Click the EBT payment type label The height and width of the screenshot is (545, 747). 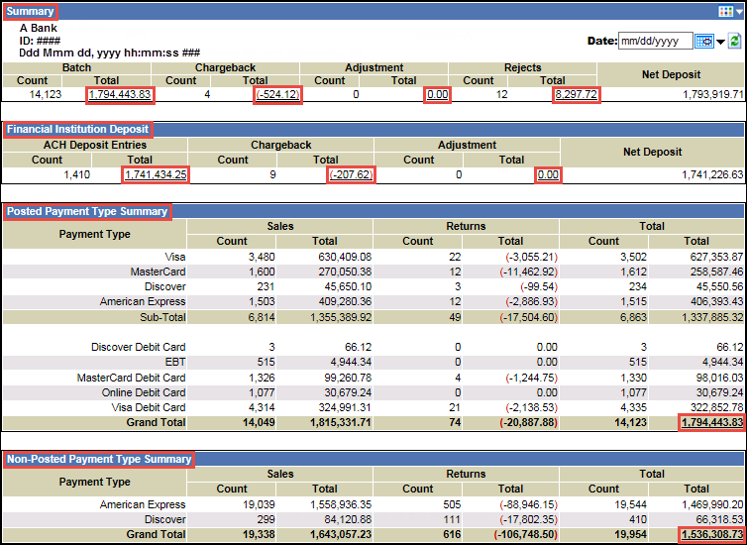tap(175, 362)
